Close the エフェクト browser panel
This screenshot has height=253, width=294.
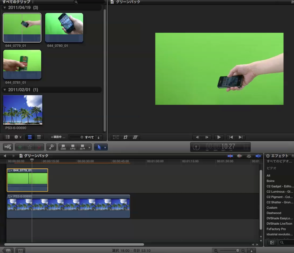(x=268, y=156)
